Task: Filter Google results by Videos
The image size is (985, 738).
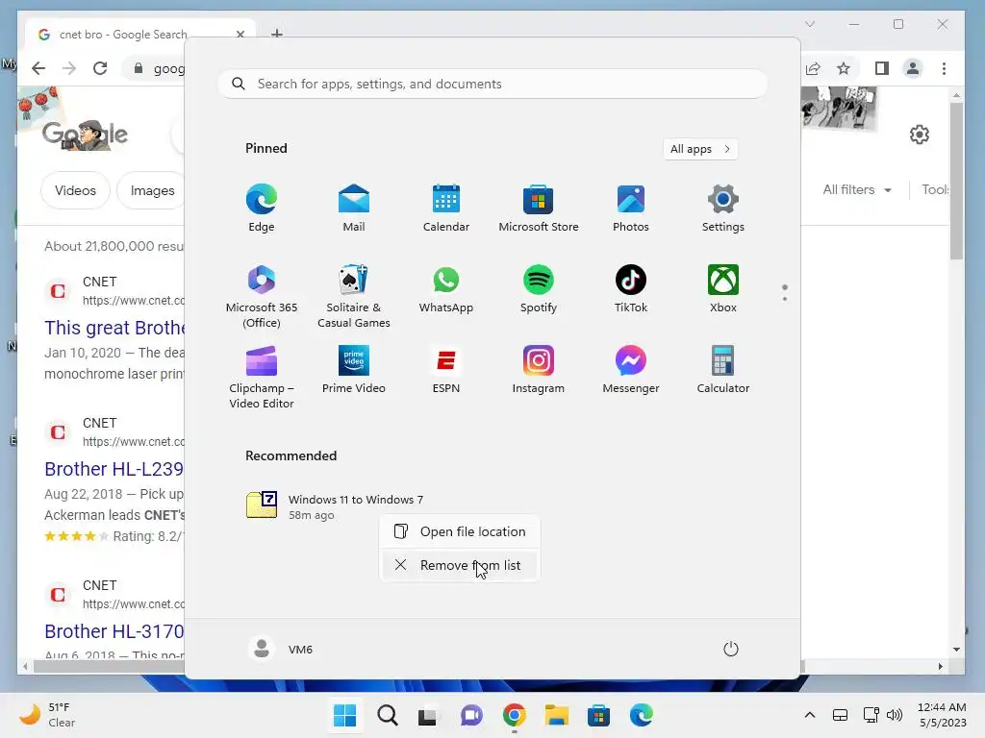Action: coord(75,190)
